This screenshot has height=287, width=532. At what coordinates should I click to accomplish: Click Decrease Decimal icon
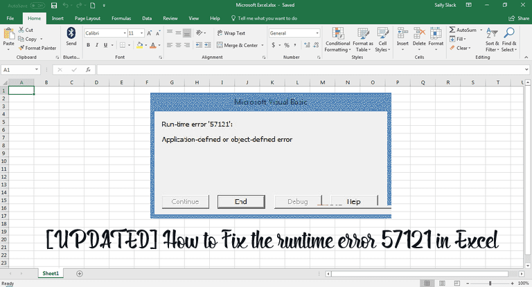coord(316,45)
